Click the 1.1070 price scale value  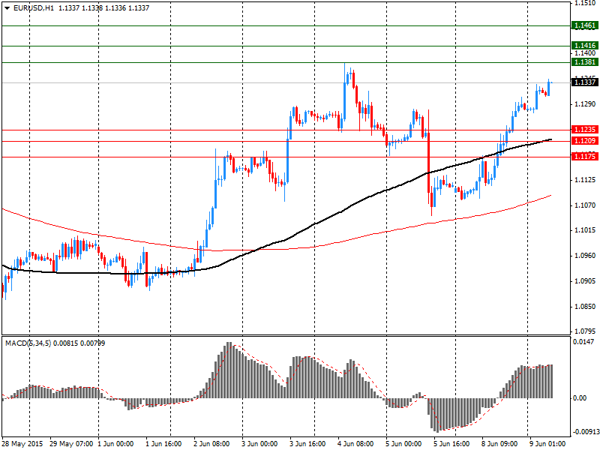[x=585, y=205]
